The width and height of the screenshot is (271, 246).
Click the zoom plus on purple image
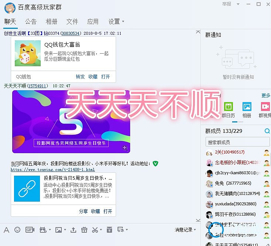[125, 148]
